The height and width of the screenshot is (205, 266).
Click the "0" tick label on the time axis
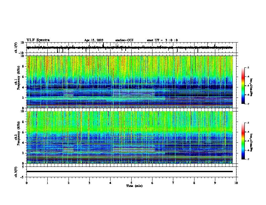tap(27, 183)
